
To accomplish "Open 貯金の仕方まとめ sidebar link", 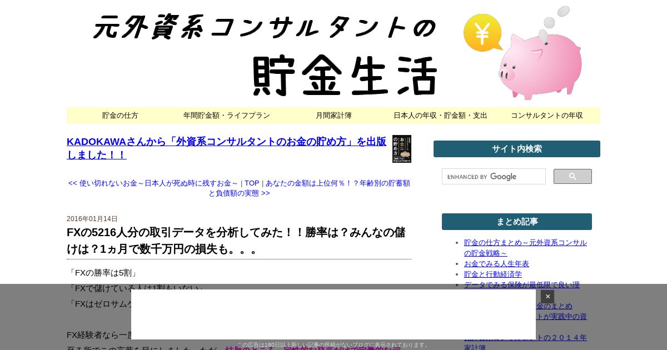I will click(x=525, y=248).
